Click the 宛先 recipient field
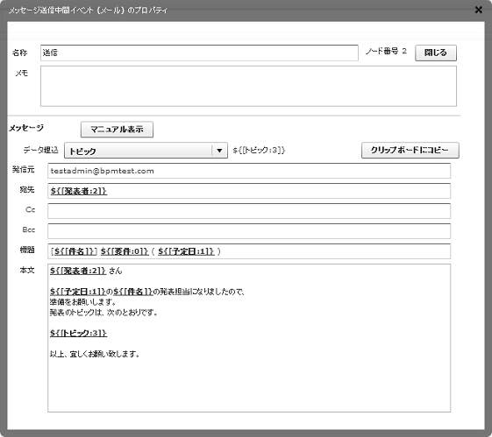492x437 pixels. (249, 191)
